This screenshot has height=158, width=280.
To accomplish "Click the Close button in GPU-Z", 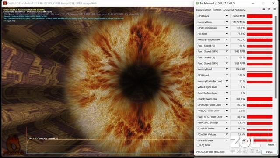I will pyautogui.click(x=269, y=152).
